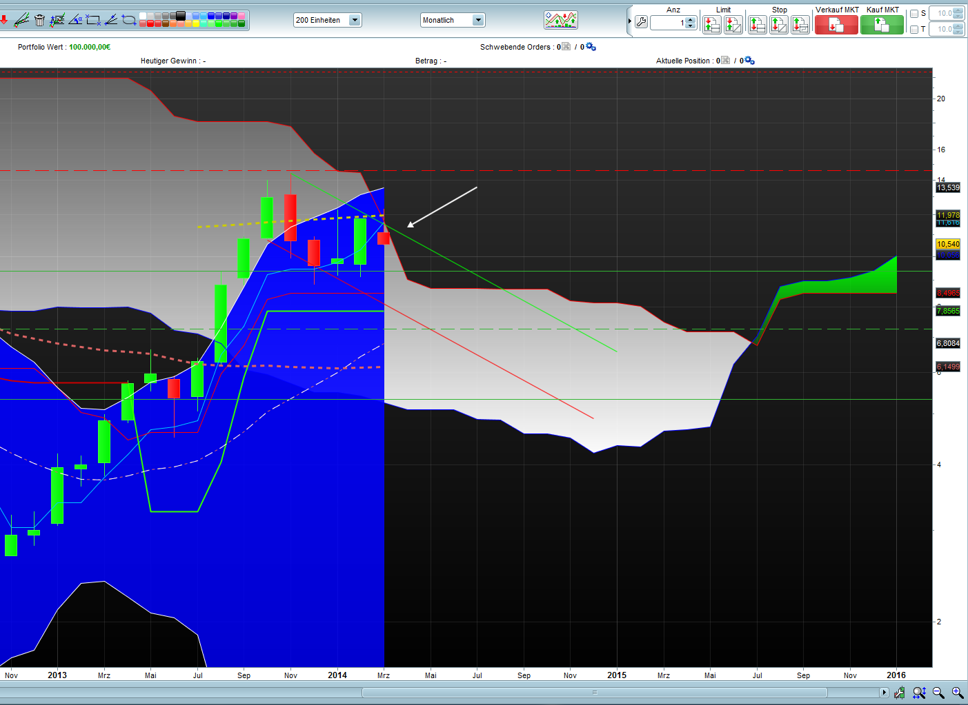Cancel Schwebende Orders with X icon
Viewport: 968px width, 705px height.
click(566, 47)
